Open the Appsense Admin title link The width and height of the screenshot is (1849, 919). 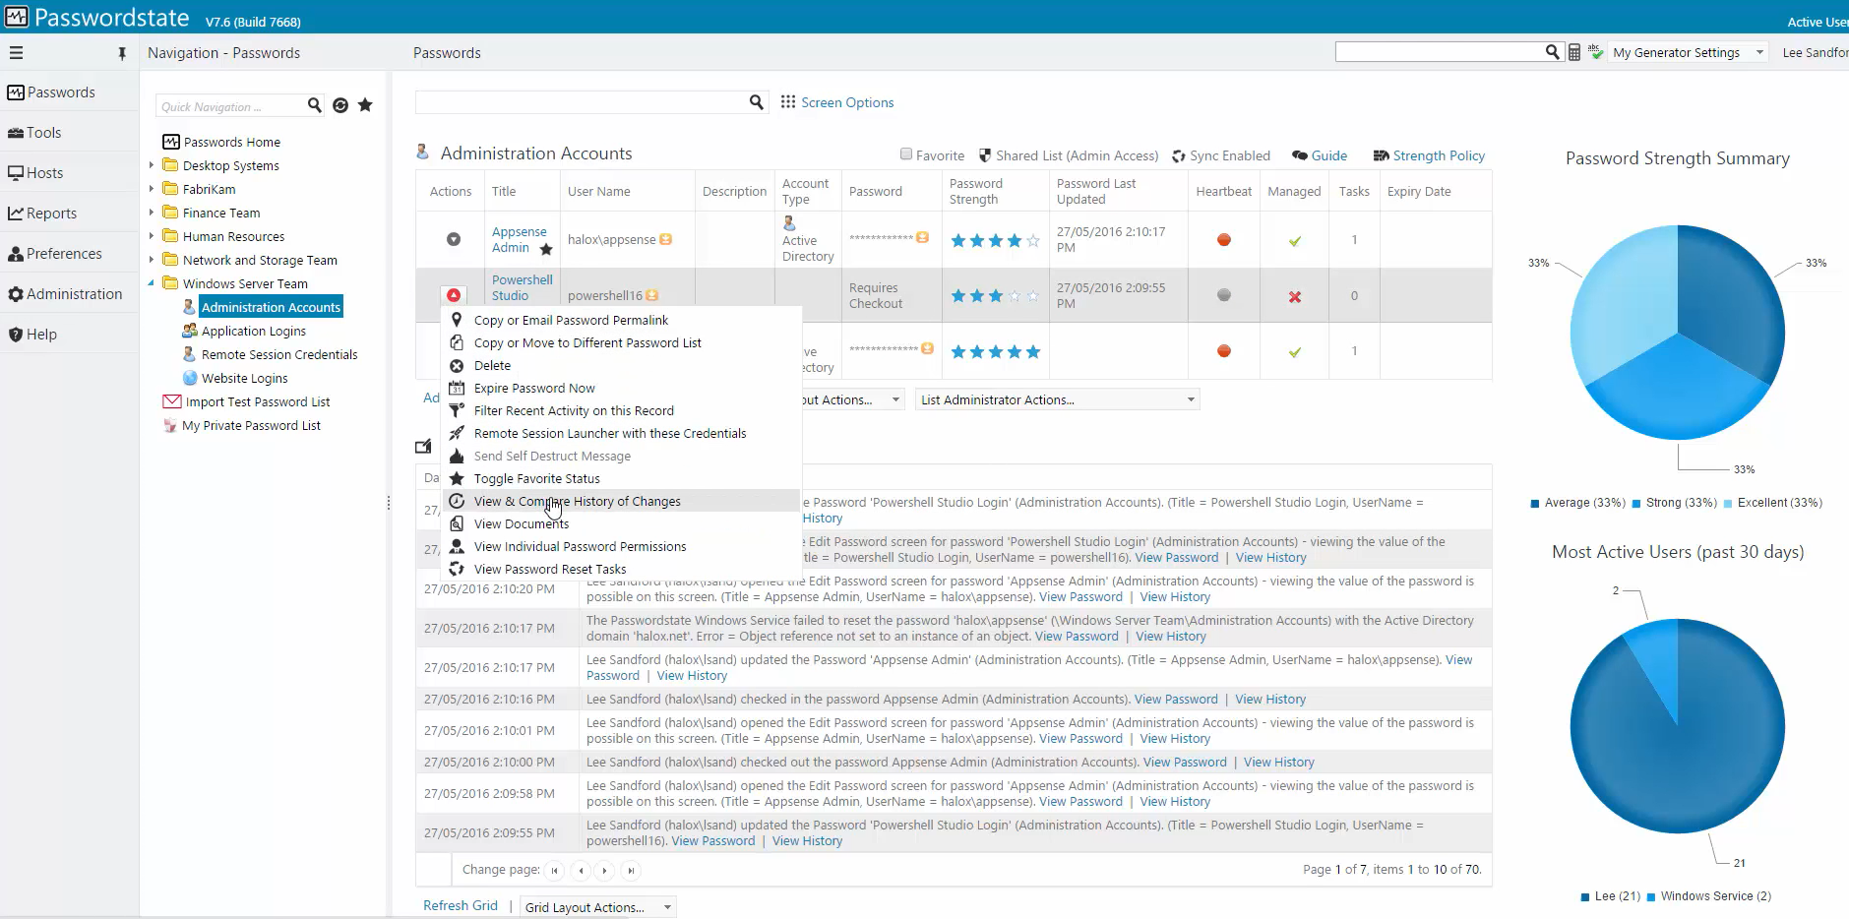pos(519,239)
